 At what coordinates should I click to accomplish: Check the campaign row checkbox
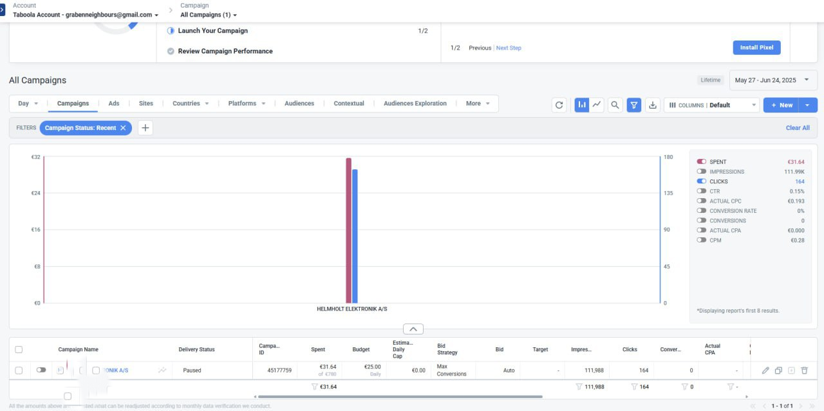[19, 370]
